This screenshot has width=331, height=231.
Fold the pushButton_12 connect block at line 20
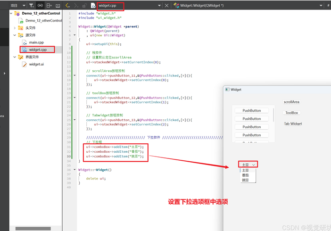click(74, 98)
